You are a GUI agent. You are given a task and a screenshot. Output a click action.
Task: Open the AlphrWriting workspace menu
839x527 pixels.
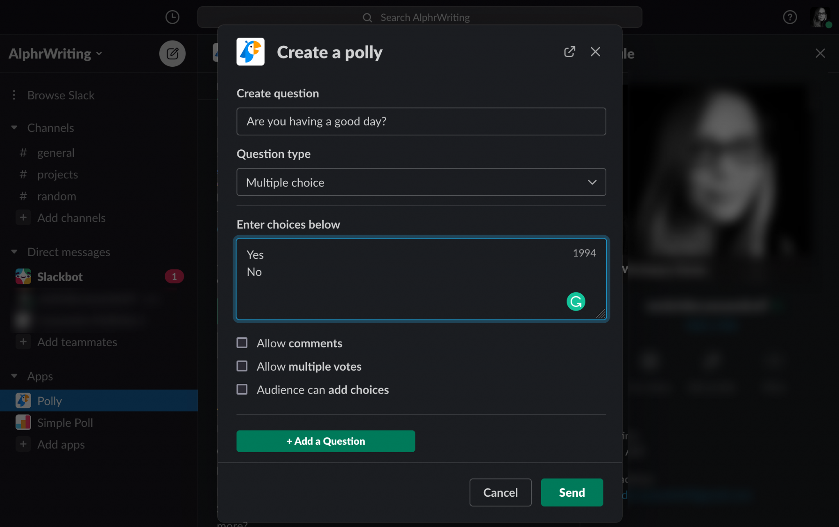point(55,53)
